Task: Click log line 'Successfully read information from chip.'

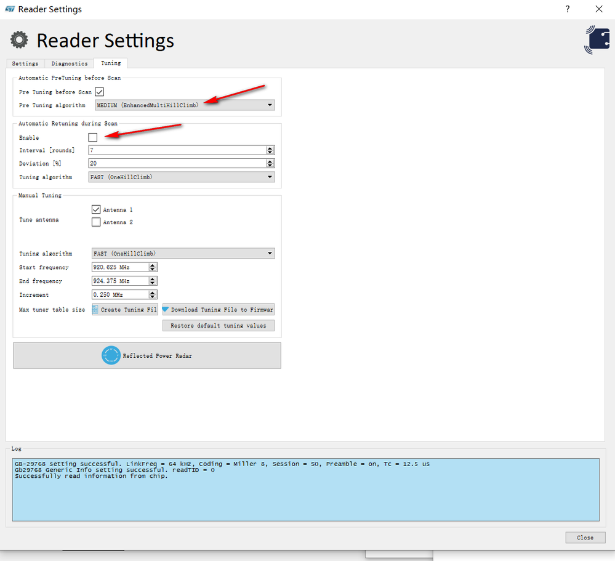Action: pyautogui.click(x=91, y=476)
